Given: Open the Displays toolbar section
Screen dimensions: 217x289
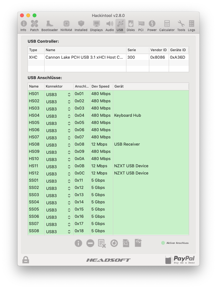Looking at the screenshot, I should tap(96, 26).
